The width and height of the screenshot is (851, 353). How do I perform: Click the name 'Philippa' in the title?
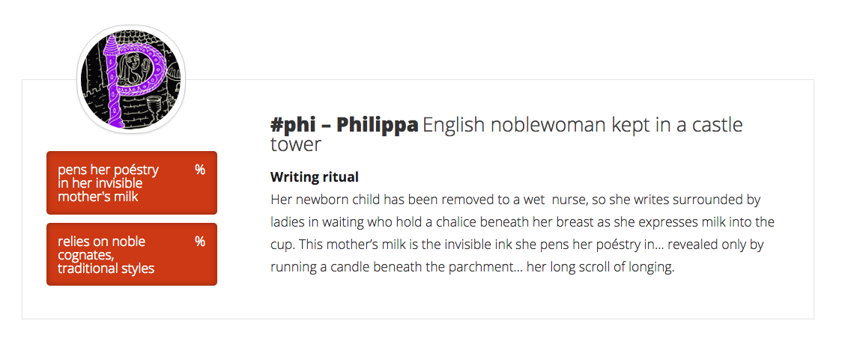377,125
